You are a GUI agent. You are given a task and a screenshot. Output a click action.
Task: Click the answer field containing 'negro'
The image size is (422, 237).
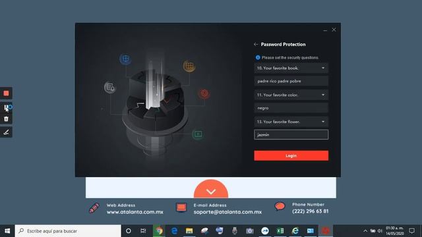291,108
